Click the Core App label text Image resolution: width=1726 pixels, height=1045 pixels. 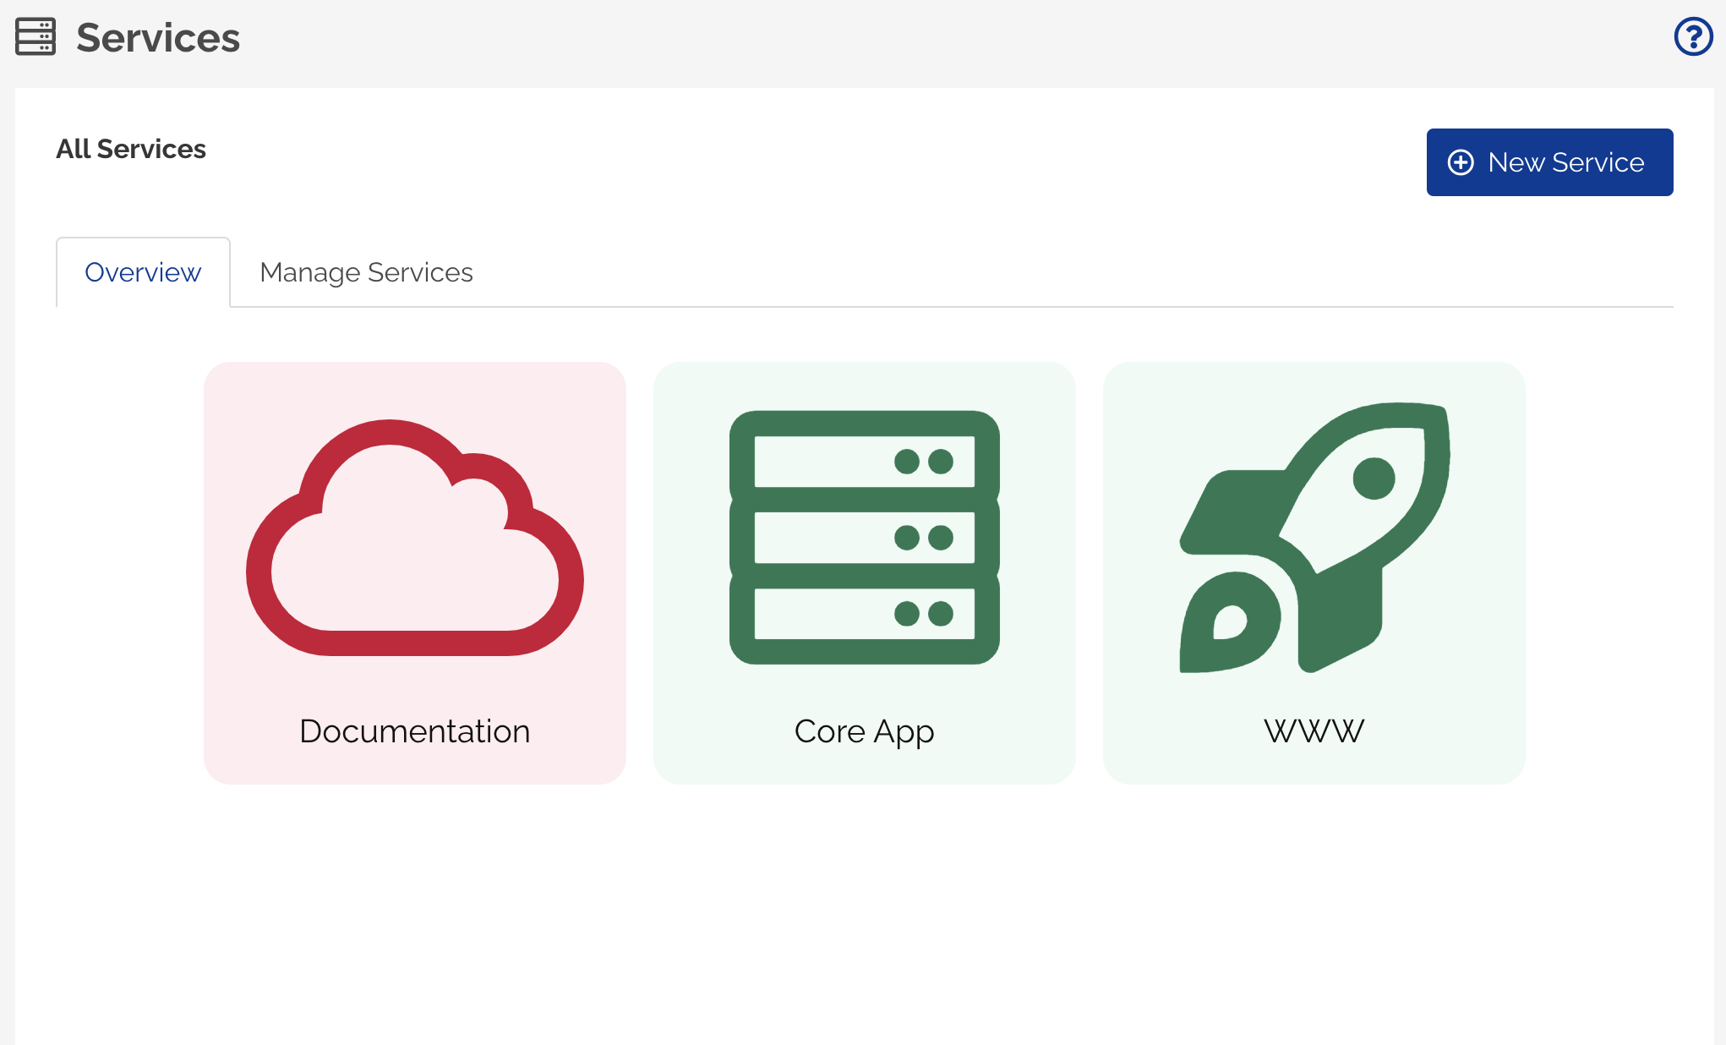click(x=863, y=731)
